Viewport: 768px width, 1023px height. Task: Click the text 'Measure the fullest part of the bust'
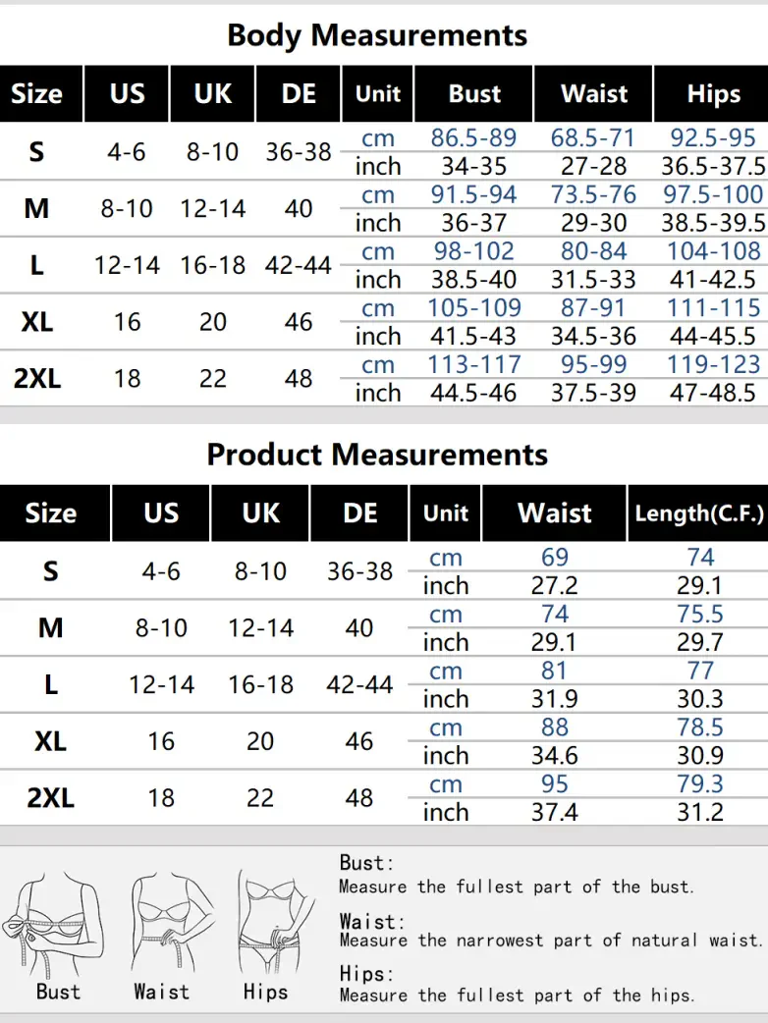(x=517, y=887)
